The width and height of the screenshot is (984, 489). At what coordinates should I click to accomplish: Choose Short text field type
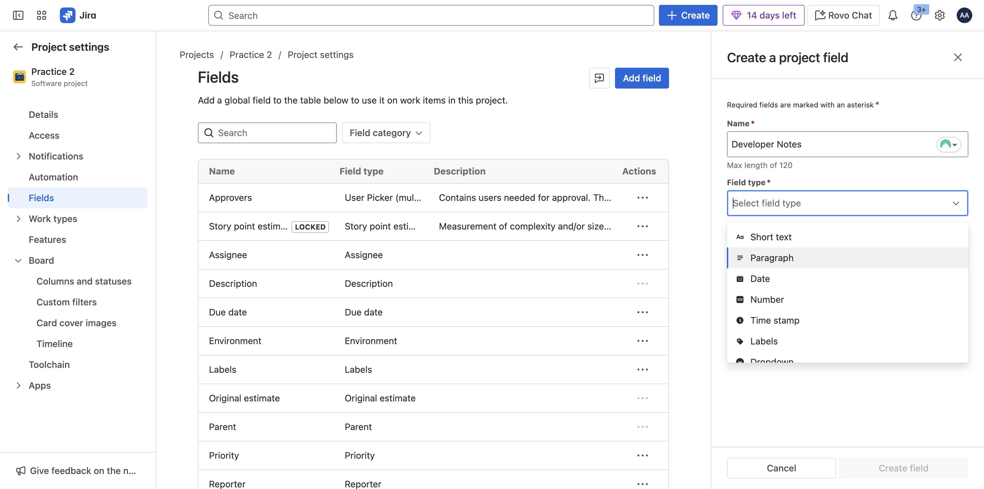coord(847,237)
